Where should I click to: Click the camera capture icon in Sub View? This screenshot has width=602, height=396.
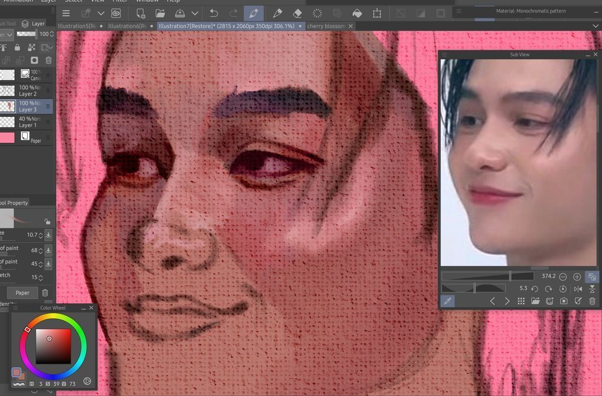click(x=563, y=300)
